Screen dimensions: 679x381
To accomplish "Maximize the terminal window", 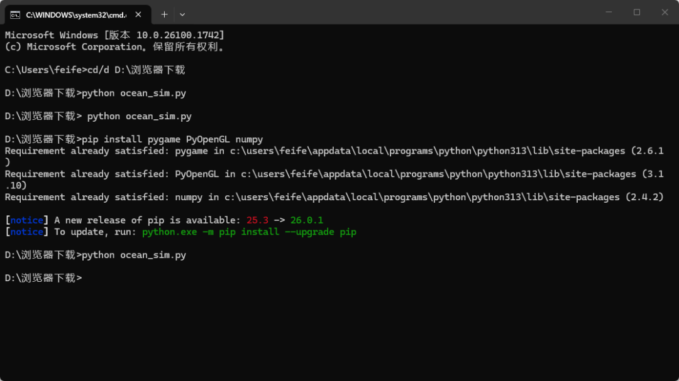I will tap(636, 12).
